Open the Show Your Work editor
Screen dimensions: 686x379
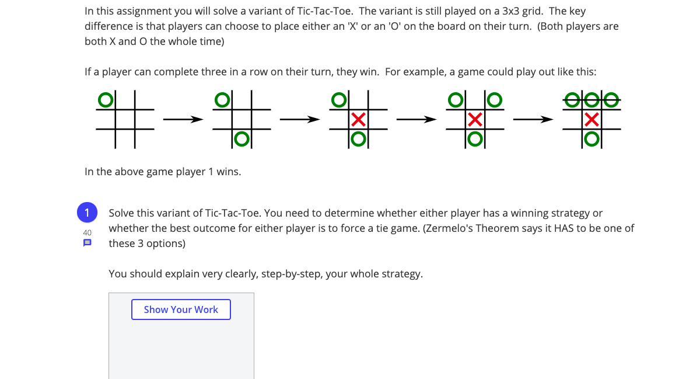point(181,309)
